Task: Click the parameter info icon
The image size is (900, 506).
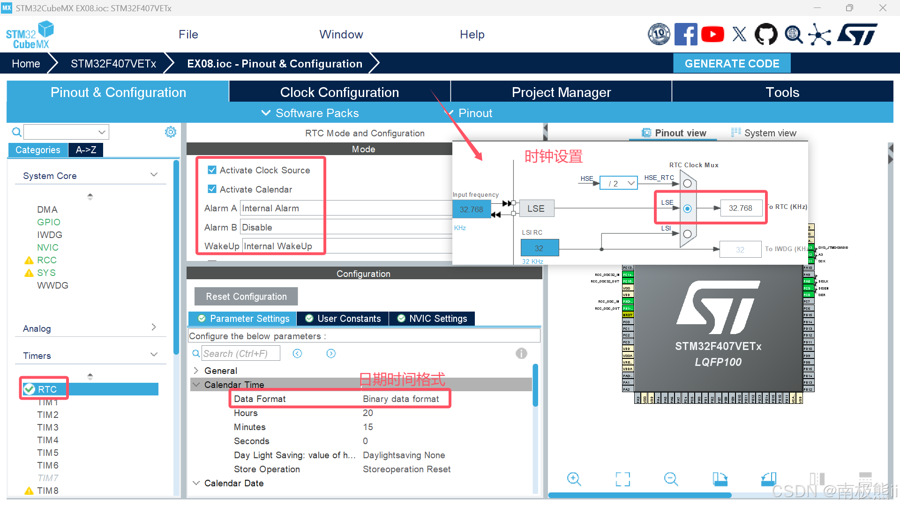Action: click(521, 353)
